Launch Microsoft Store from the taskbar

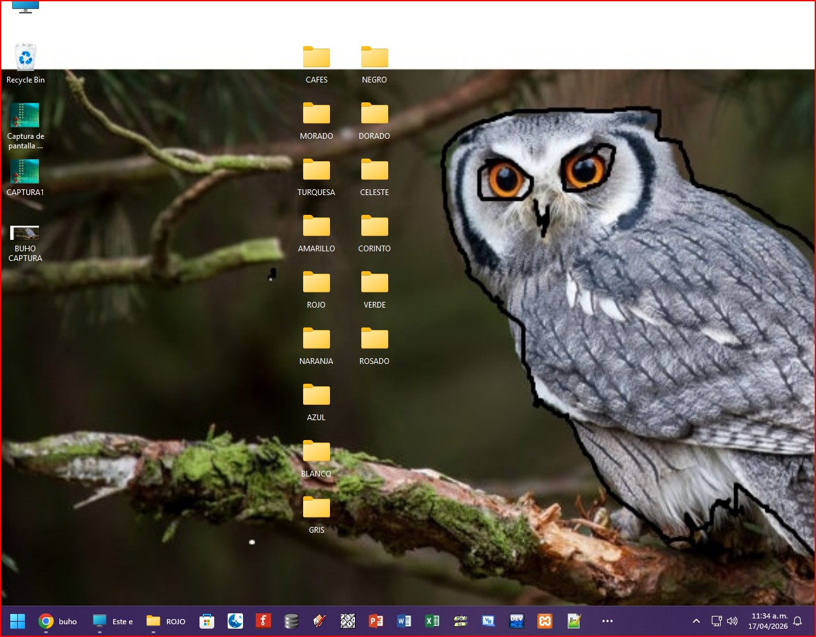(x=207, y=621)
